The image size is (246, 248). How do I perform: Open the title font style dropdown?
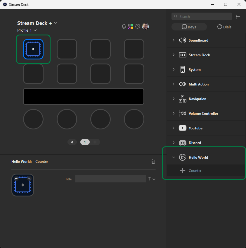pos(152,179)
